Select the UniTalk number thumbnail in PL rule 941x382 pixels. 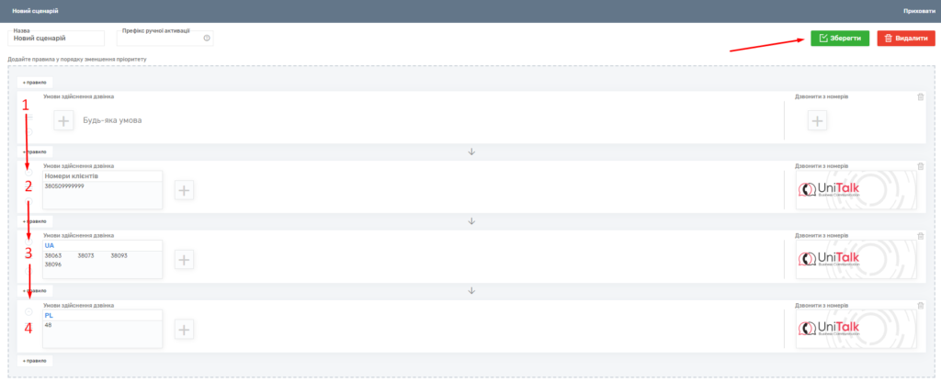856,330
